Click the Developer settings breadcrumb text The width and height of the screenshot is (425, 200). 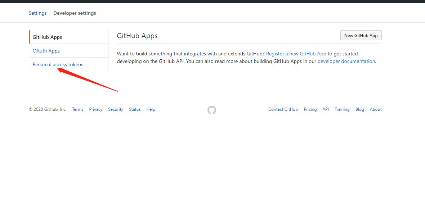[x=75, y=13]
